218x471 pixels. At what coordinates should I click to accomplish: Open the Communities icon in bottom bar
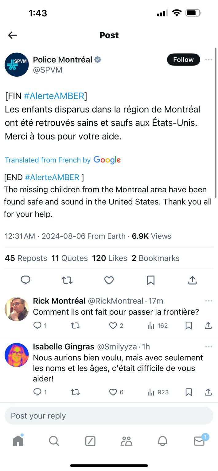tap(126, 441)
